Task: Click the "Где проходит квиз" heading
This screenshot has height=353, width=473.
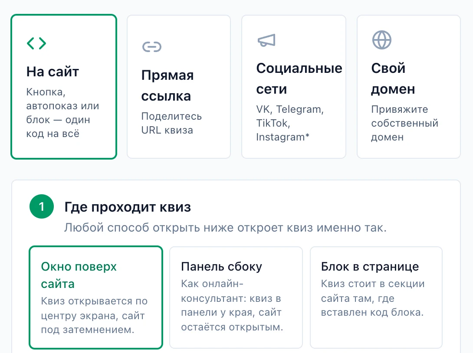Action: [x=128, y=207]
